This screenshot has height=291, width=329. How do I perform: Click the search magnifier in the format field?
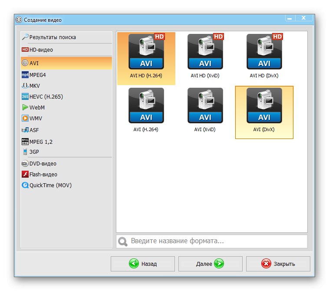[x=122, y=241]
